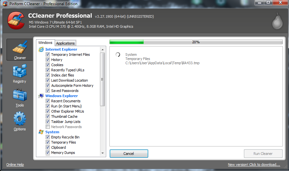
Task: Click the Piriform pear icon
Action: click(x=277, y=21)
